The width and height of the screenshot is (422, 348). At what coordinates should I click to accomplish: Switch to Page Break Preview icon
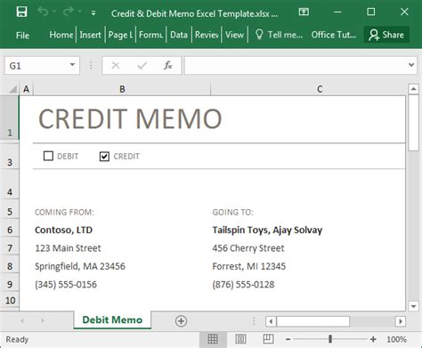268,339
